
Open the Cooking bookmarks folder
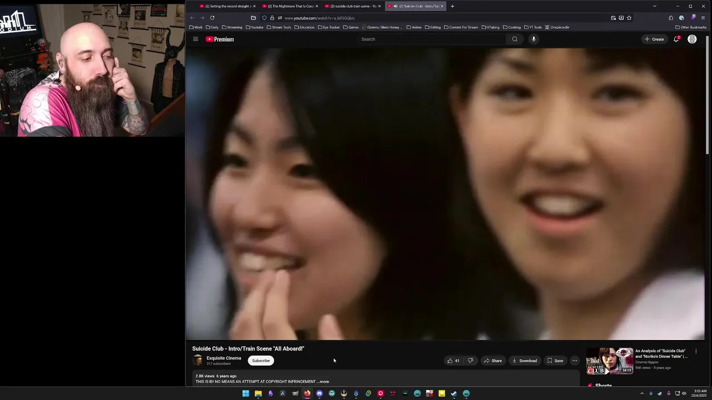512,27
